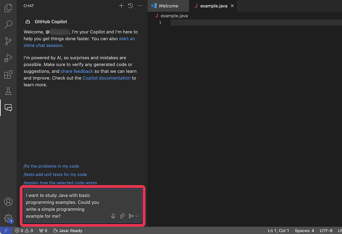Start a new chat with the plus icon
Viewport: 342px width, 234px height.
(121, 6)
